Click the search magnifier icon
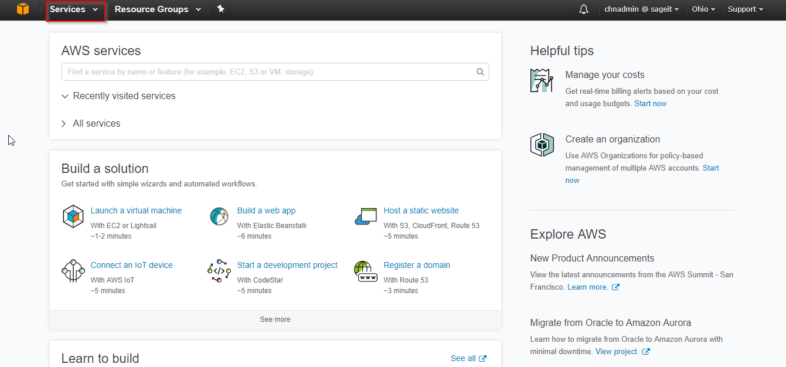 [480, 72]
